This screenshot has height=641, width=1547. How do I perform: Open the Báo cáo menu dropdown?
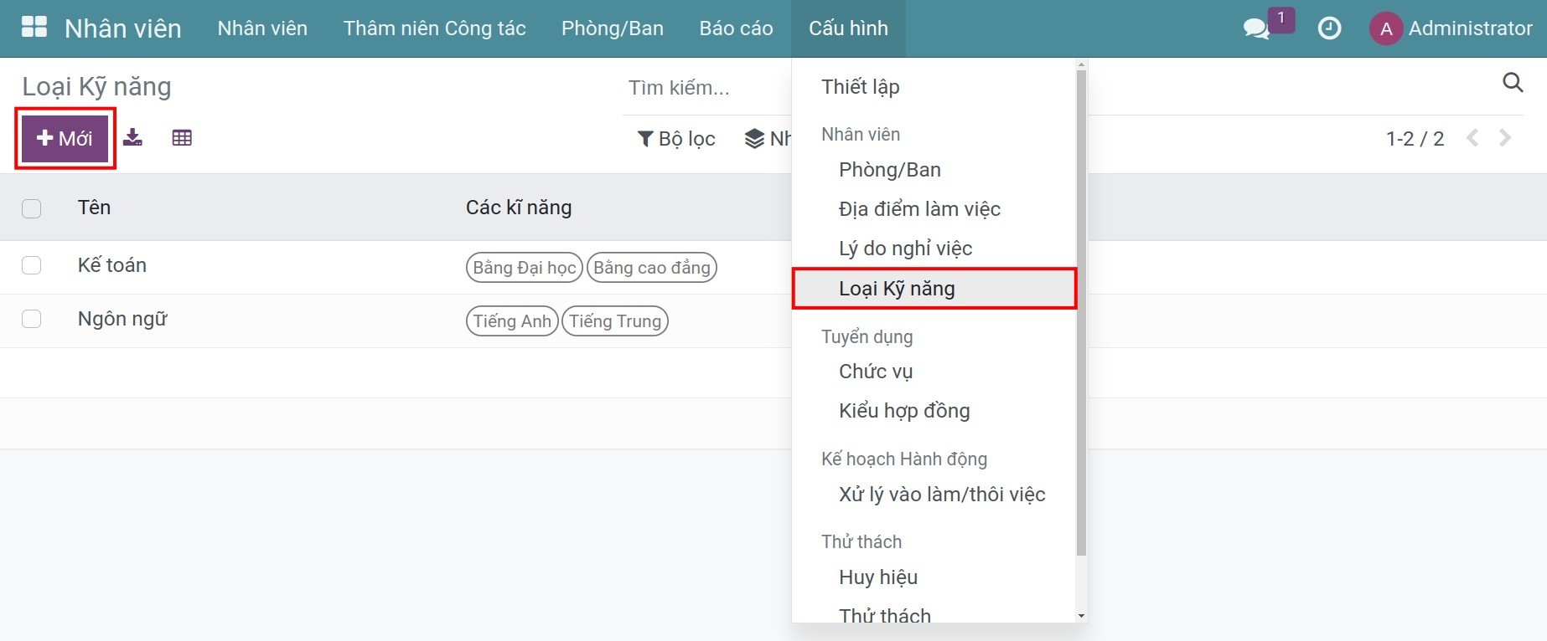point(736,28)
